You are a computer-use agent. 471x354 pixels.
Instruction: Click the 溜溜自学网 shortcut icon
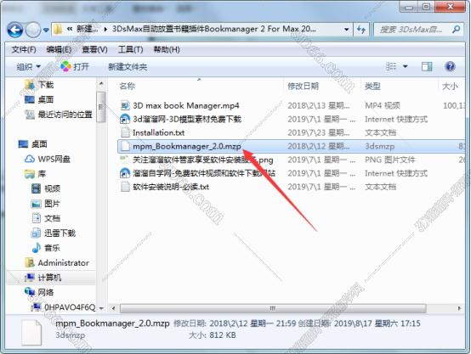click(125, 173)
